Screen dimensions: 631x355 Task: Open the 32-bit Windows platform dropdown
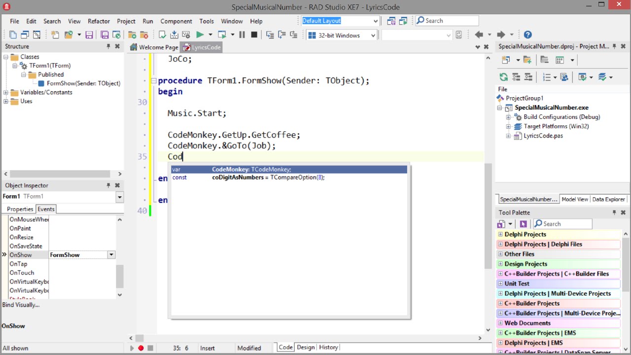coord(373,35)
